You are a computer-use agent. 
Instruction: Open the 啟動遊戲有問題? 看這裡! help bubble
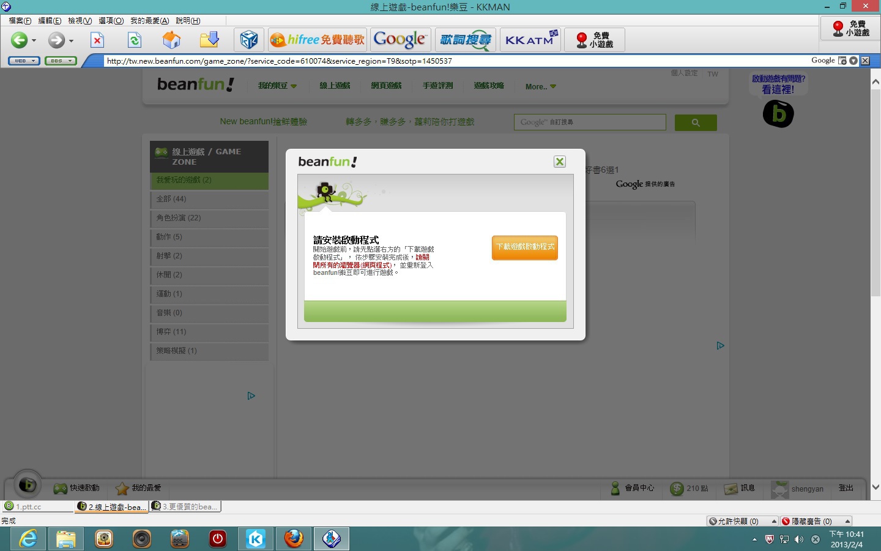click(778, 84)
